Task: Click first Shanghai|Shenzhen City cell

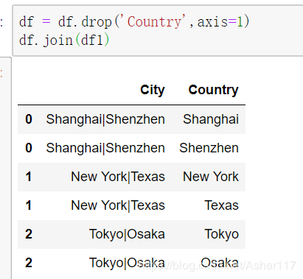Action: click(105, 119)
